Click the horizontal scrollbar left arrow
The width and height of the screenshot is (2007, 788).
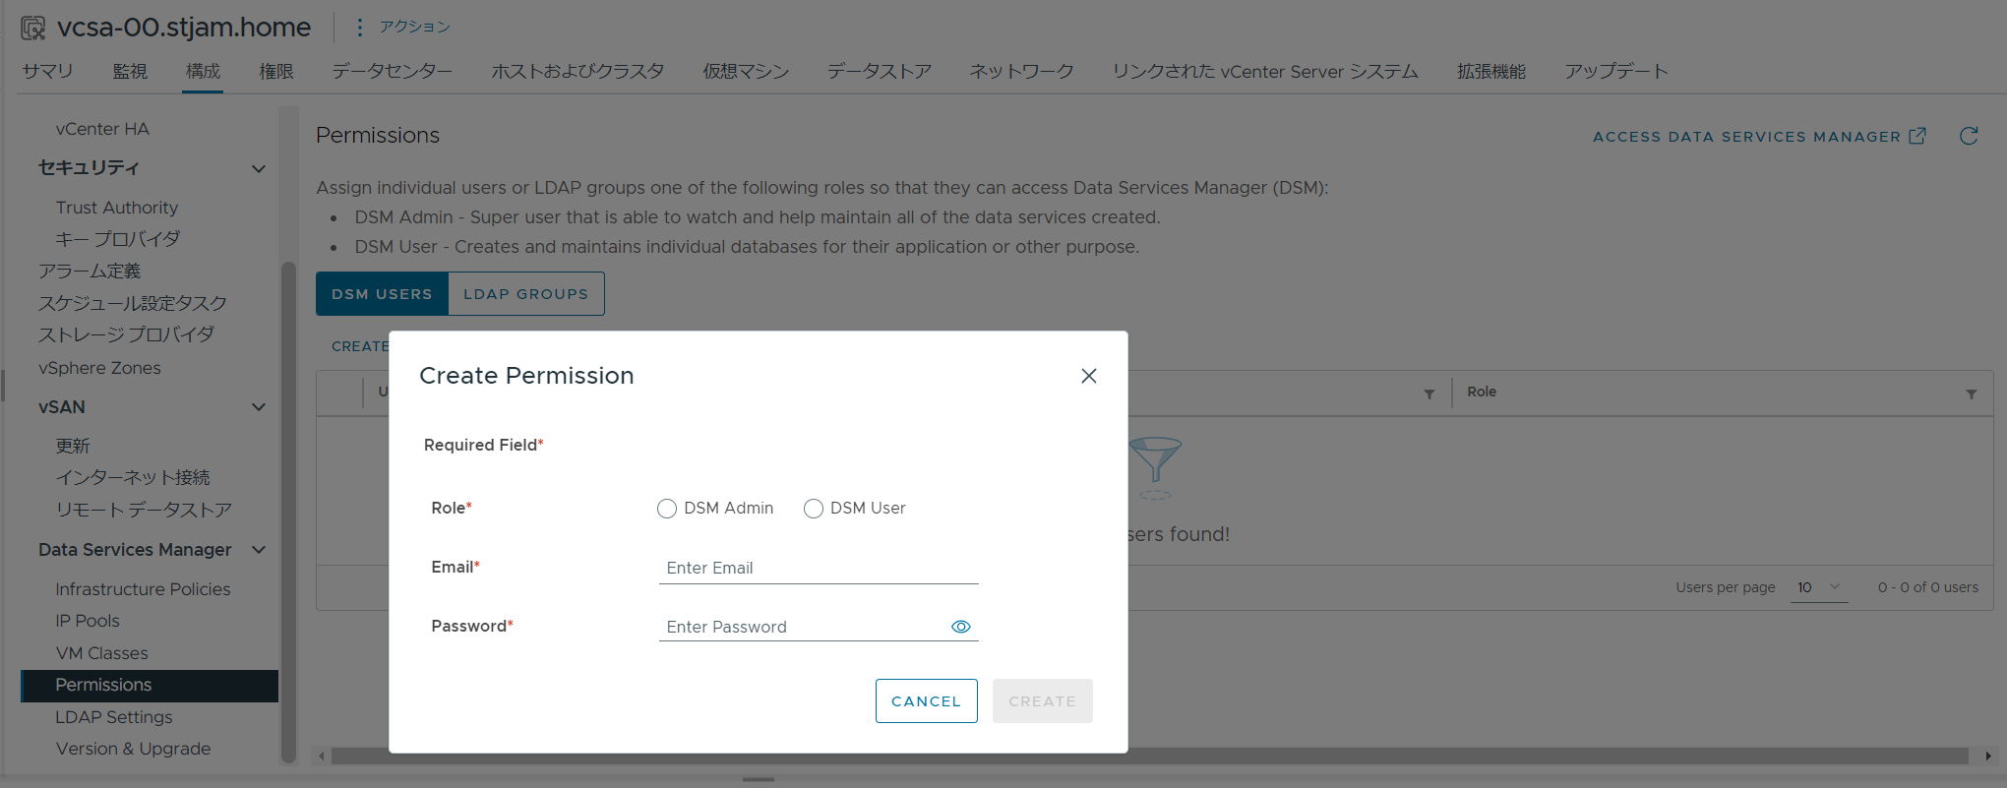click(322, 756)
